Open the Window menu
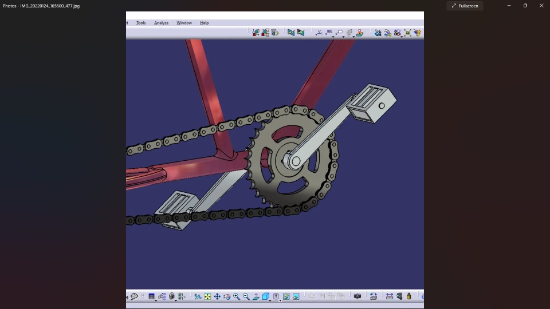 pyautogui.click(x=184, y=23)
